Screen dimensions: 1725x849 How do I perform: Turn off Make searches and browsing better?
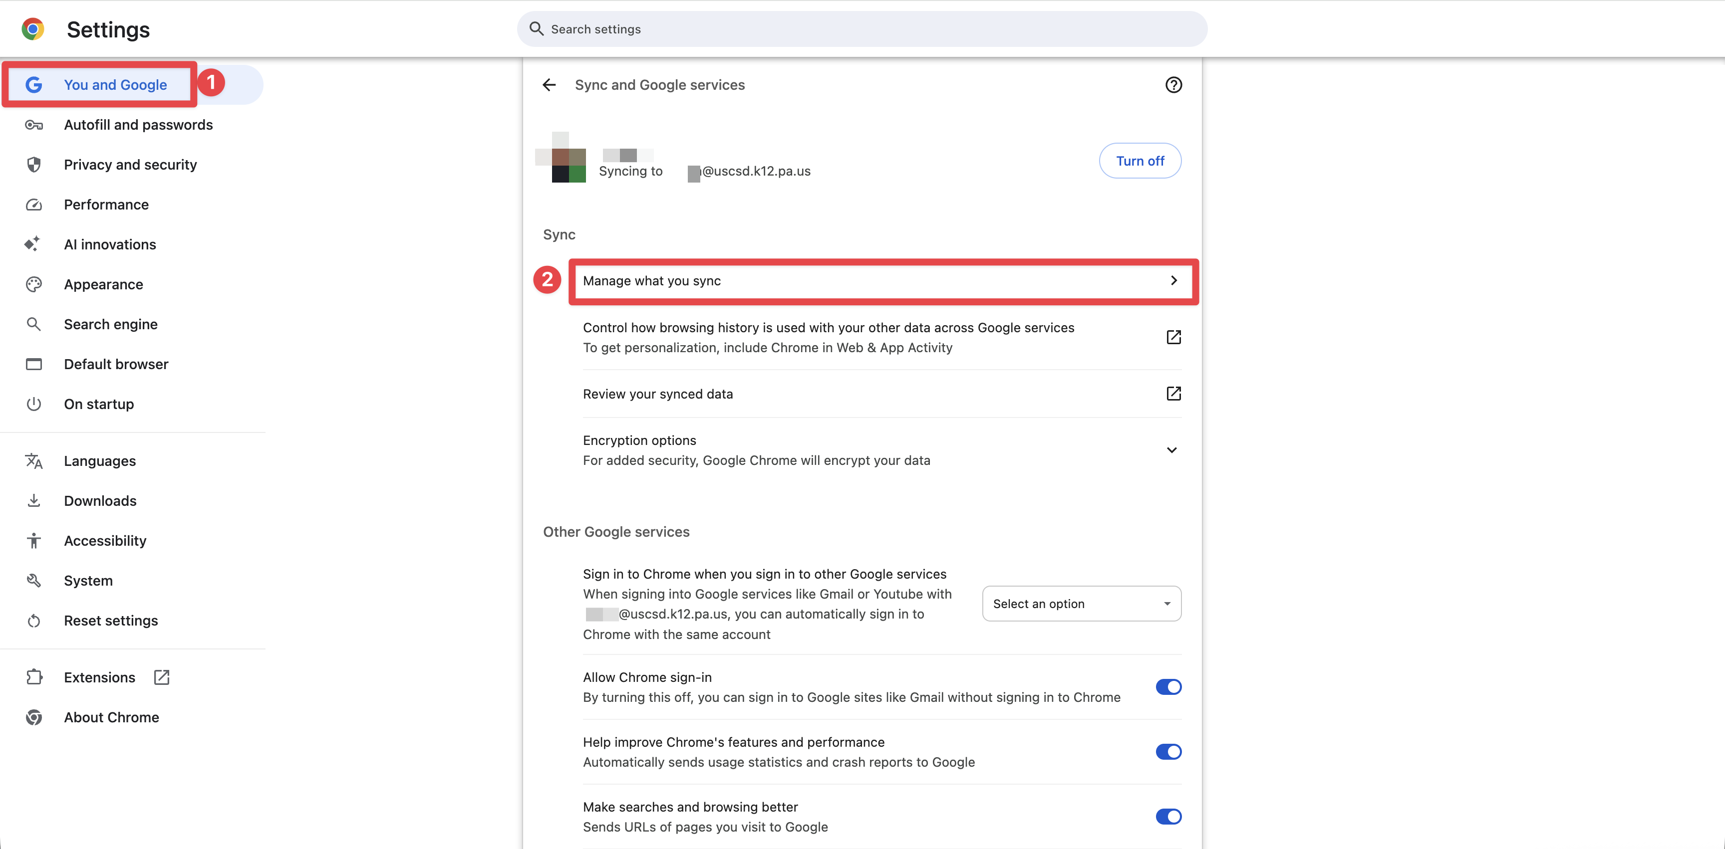point(1168,817)
